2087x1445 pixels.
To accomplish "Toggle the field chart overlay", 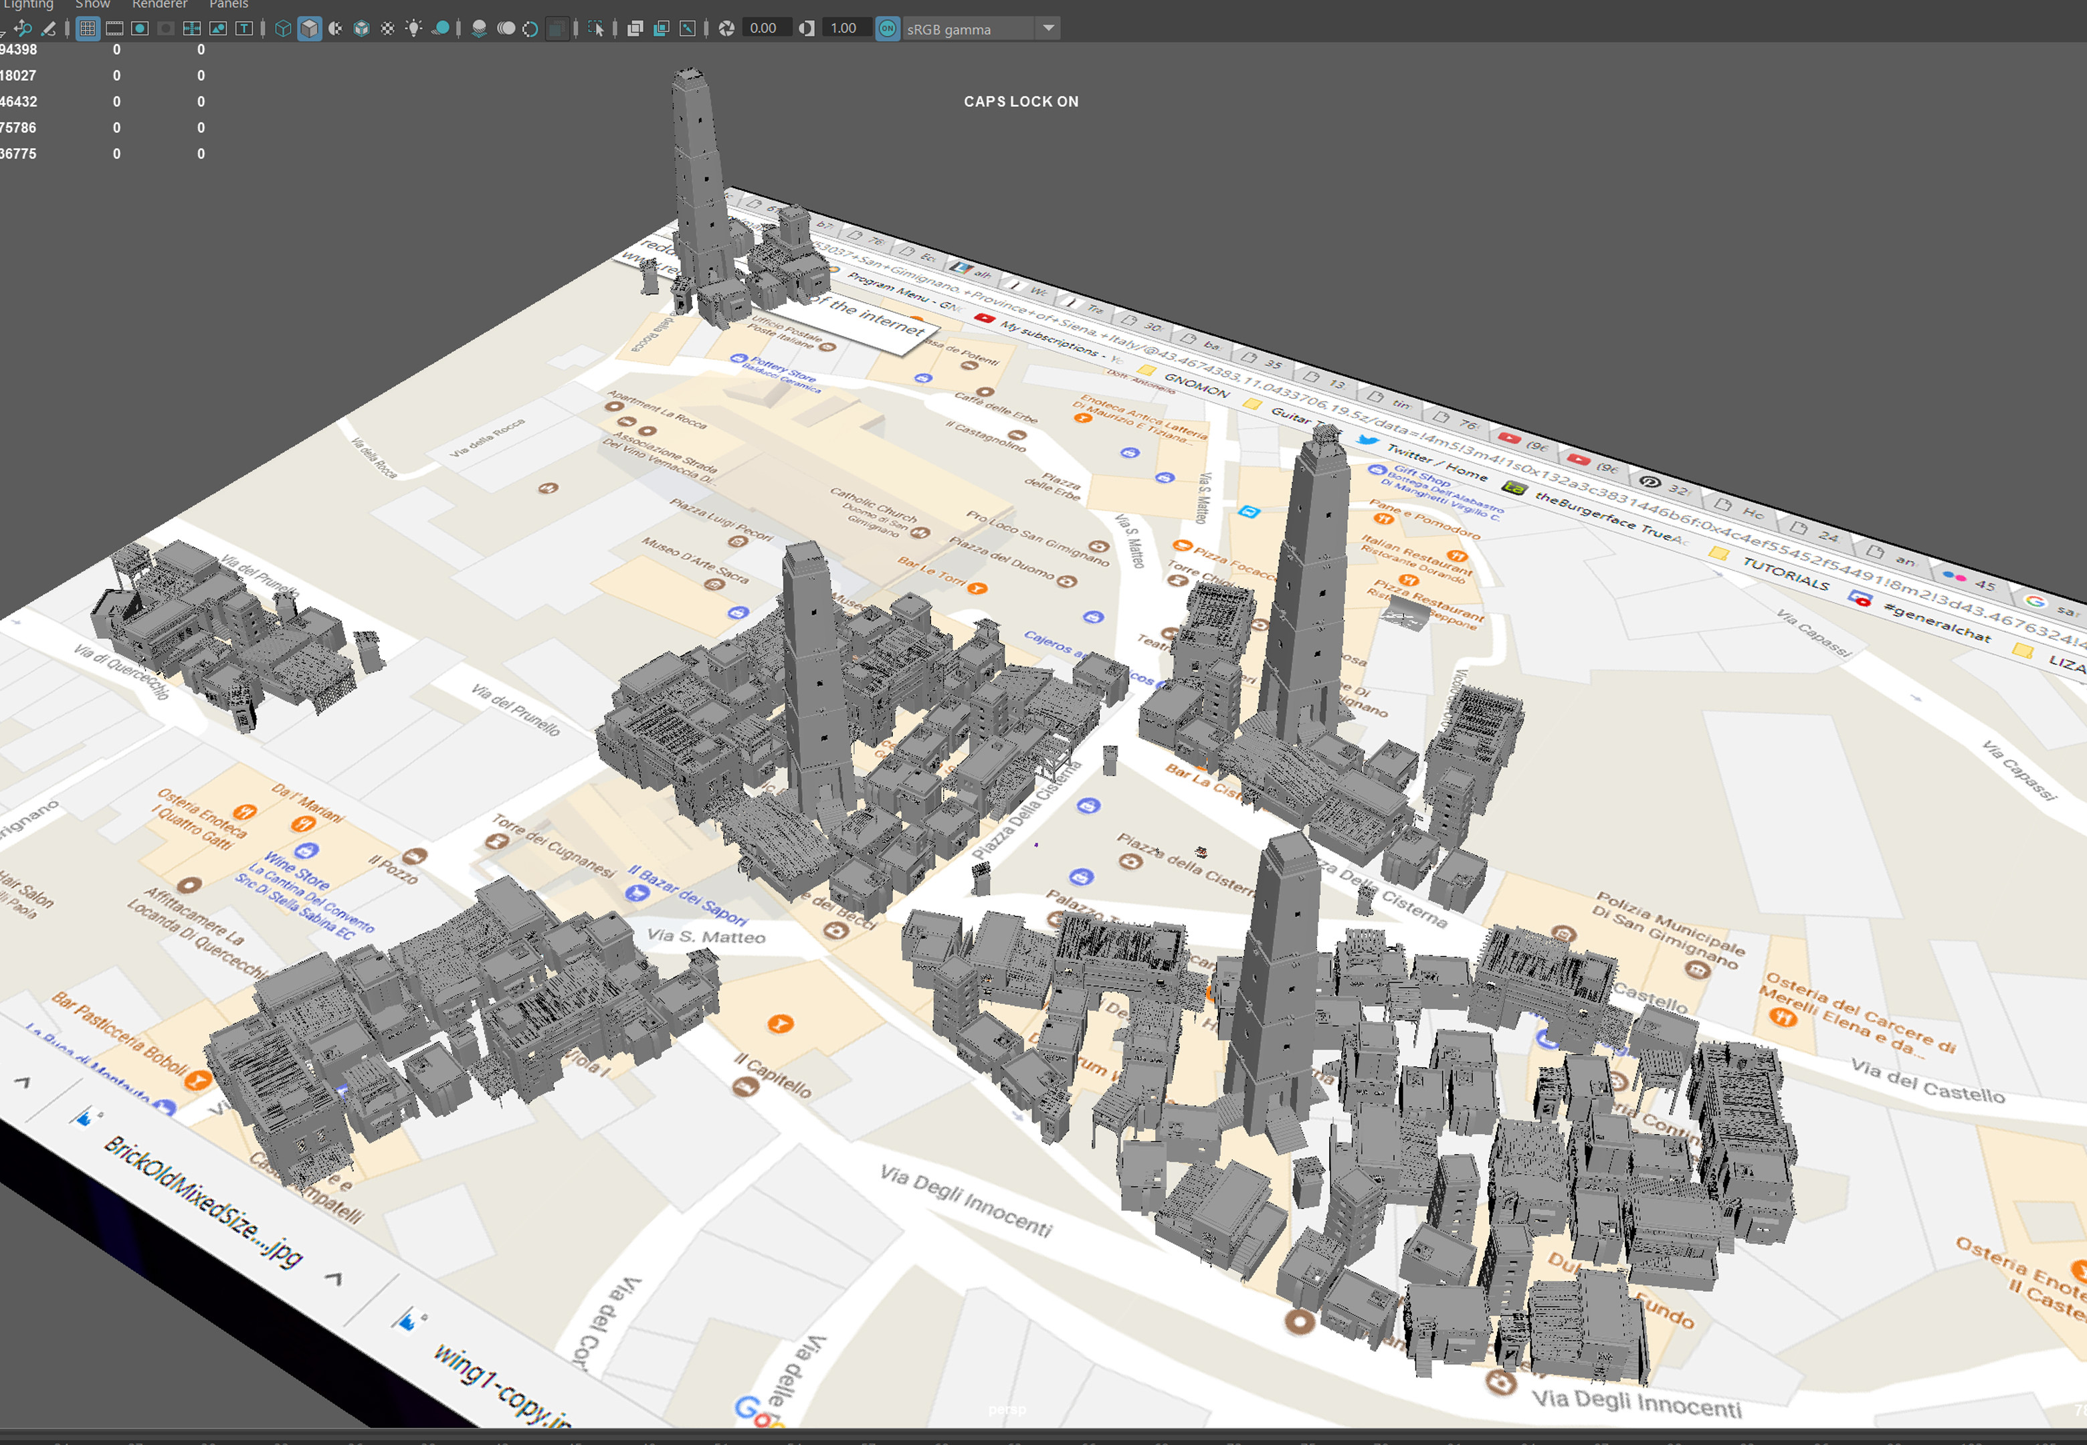I will pyautogui.click(x=192, y=29).
